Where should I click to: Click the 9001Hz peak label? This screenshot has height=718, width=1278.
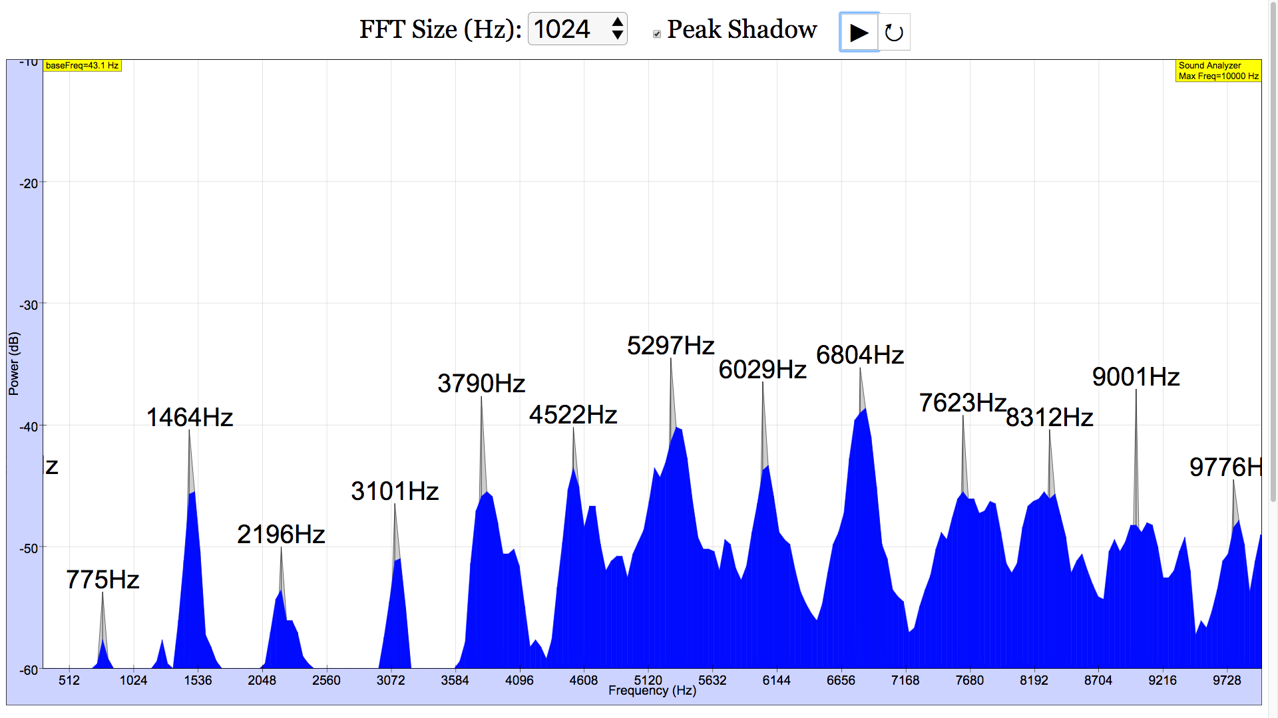(1136, 377)
